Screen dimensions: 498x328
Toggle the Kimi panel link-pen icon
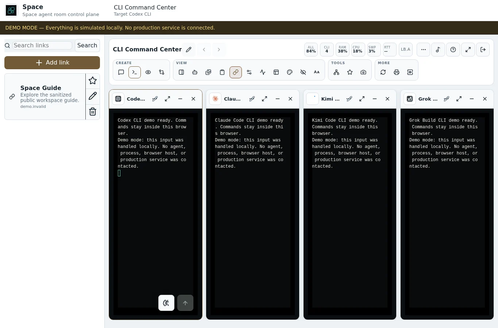pyautogui.click(x=350, y=99)
